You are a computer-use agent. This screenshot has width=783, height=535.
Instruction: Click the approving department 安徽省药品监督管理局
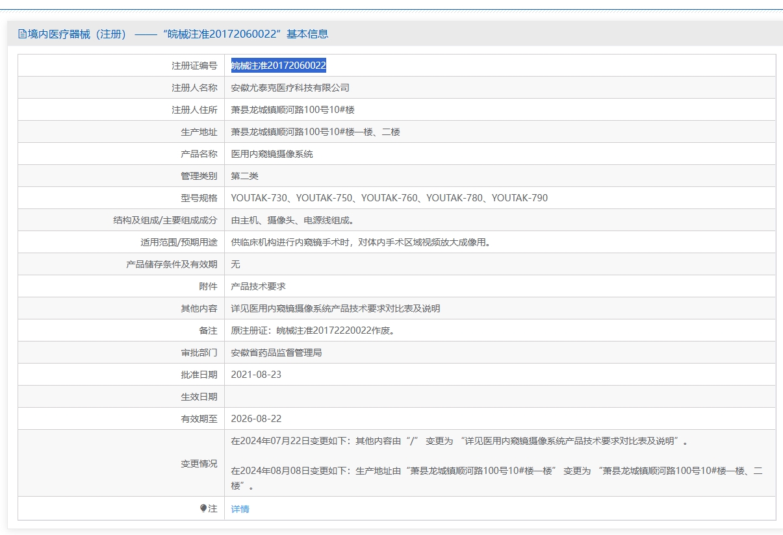coord(277,353)
